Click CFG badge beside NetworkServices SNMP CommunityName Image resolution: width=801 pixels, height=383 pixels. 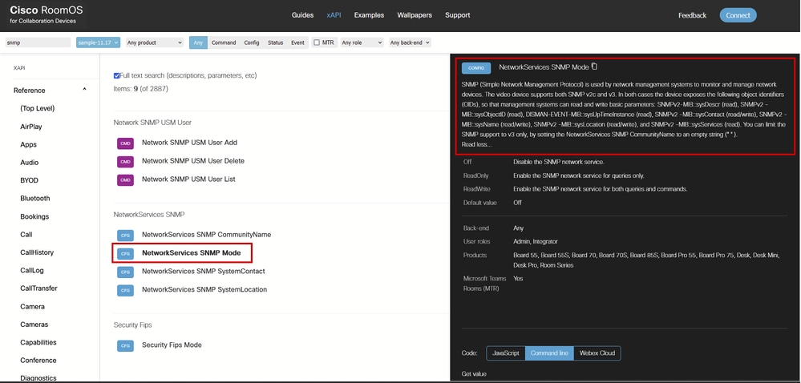pos(125,236)
